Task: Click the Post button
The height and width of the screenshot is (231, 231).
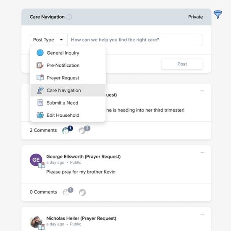Action: tap(182, 64)
